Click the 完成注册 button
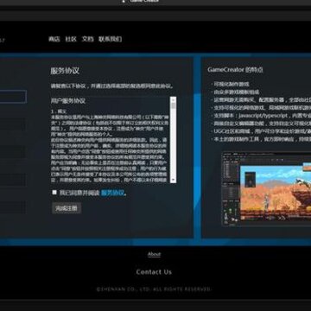The image size is (311, 311). coord(67,208)
